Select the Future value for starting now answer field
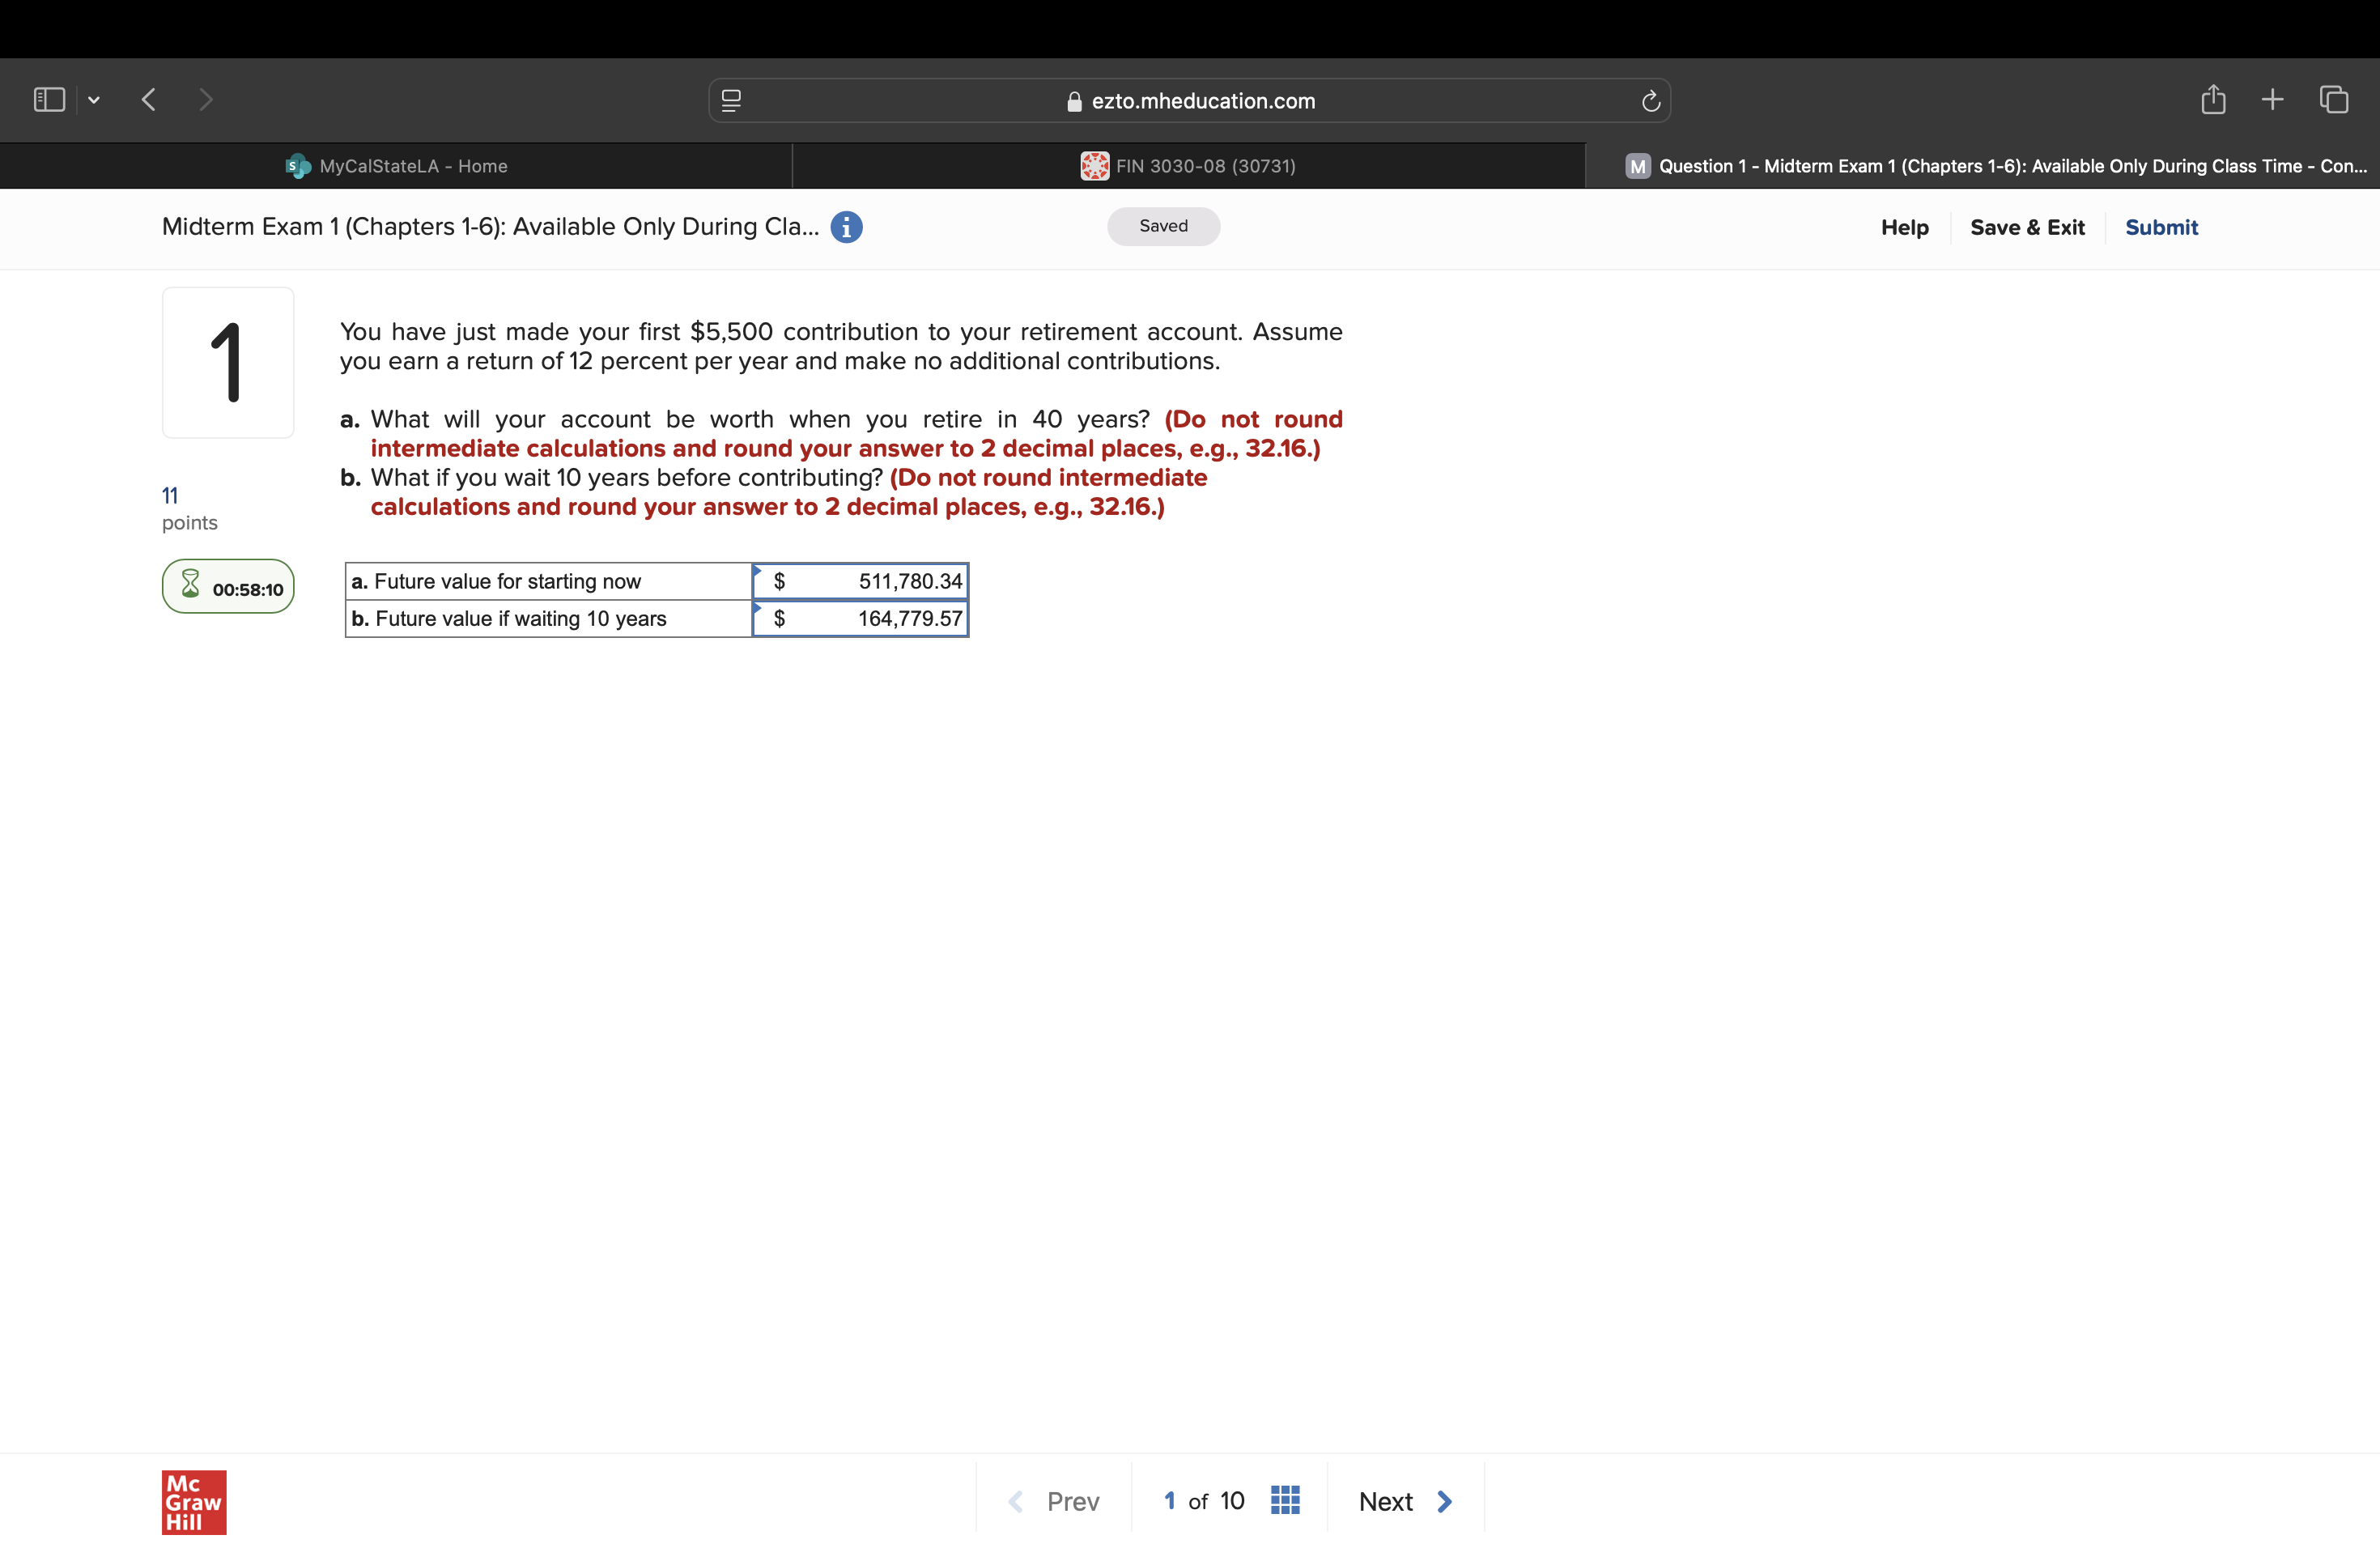This screenshot has height=1548, width=2380. 878,581
